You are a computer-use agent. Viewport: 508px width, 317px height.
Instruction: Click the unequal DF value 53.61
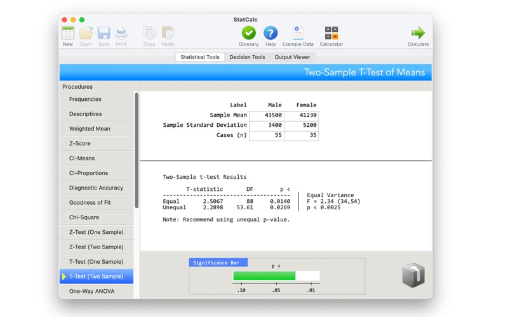(x=244, y=207)
